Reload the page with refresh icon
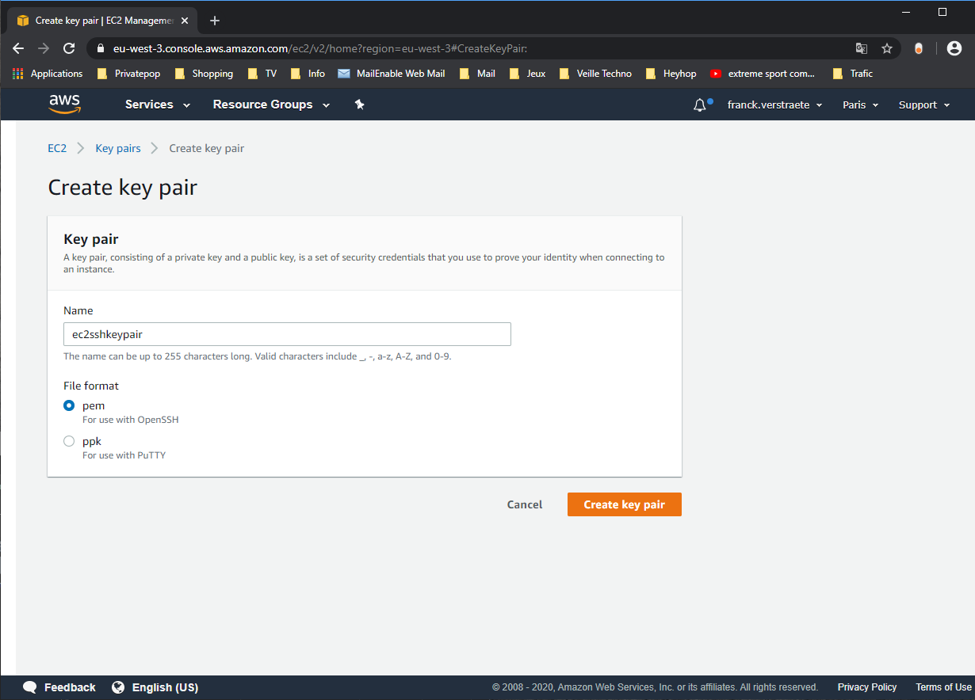The image size is (975, 700). (x=69, y=48)
